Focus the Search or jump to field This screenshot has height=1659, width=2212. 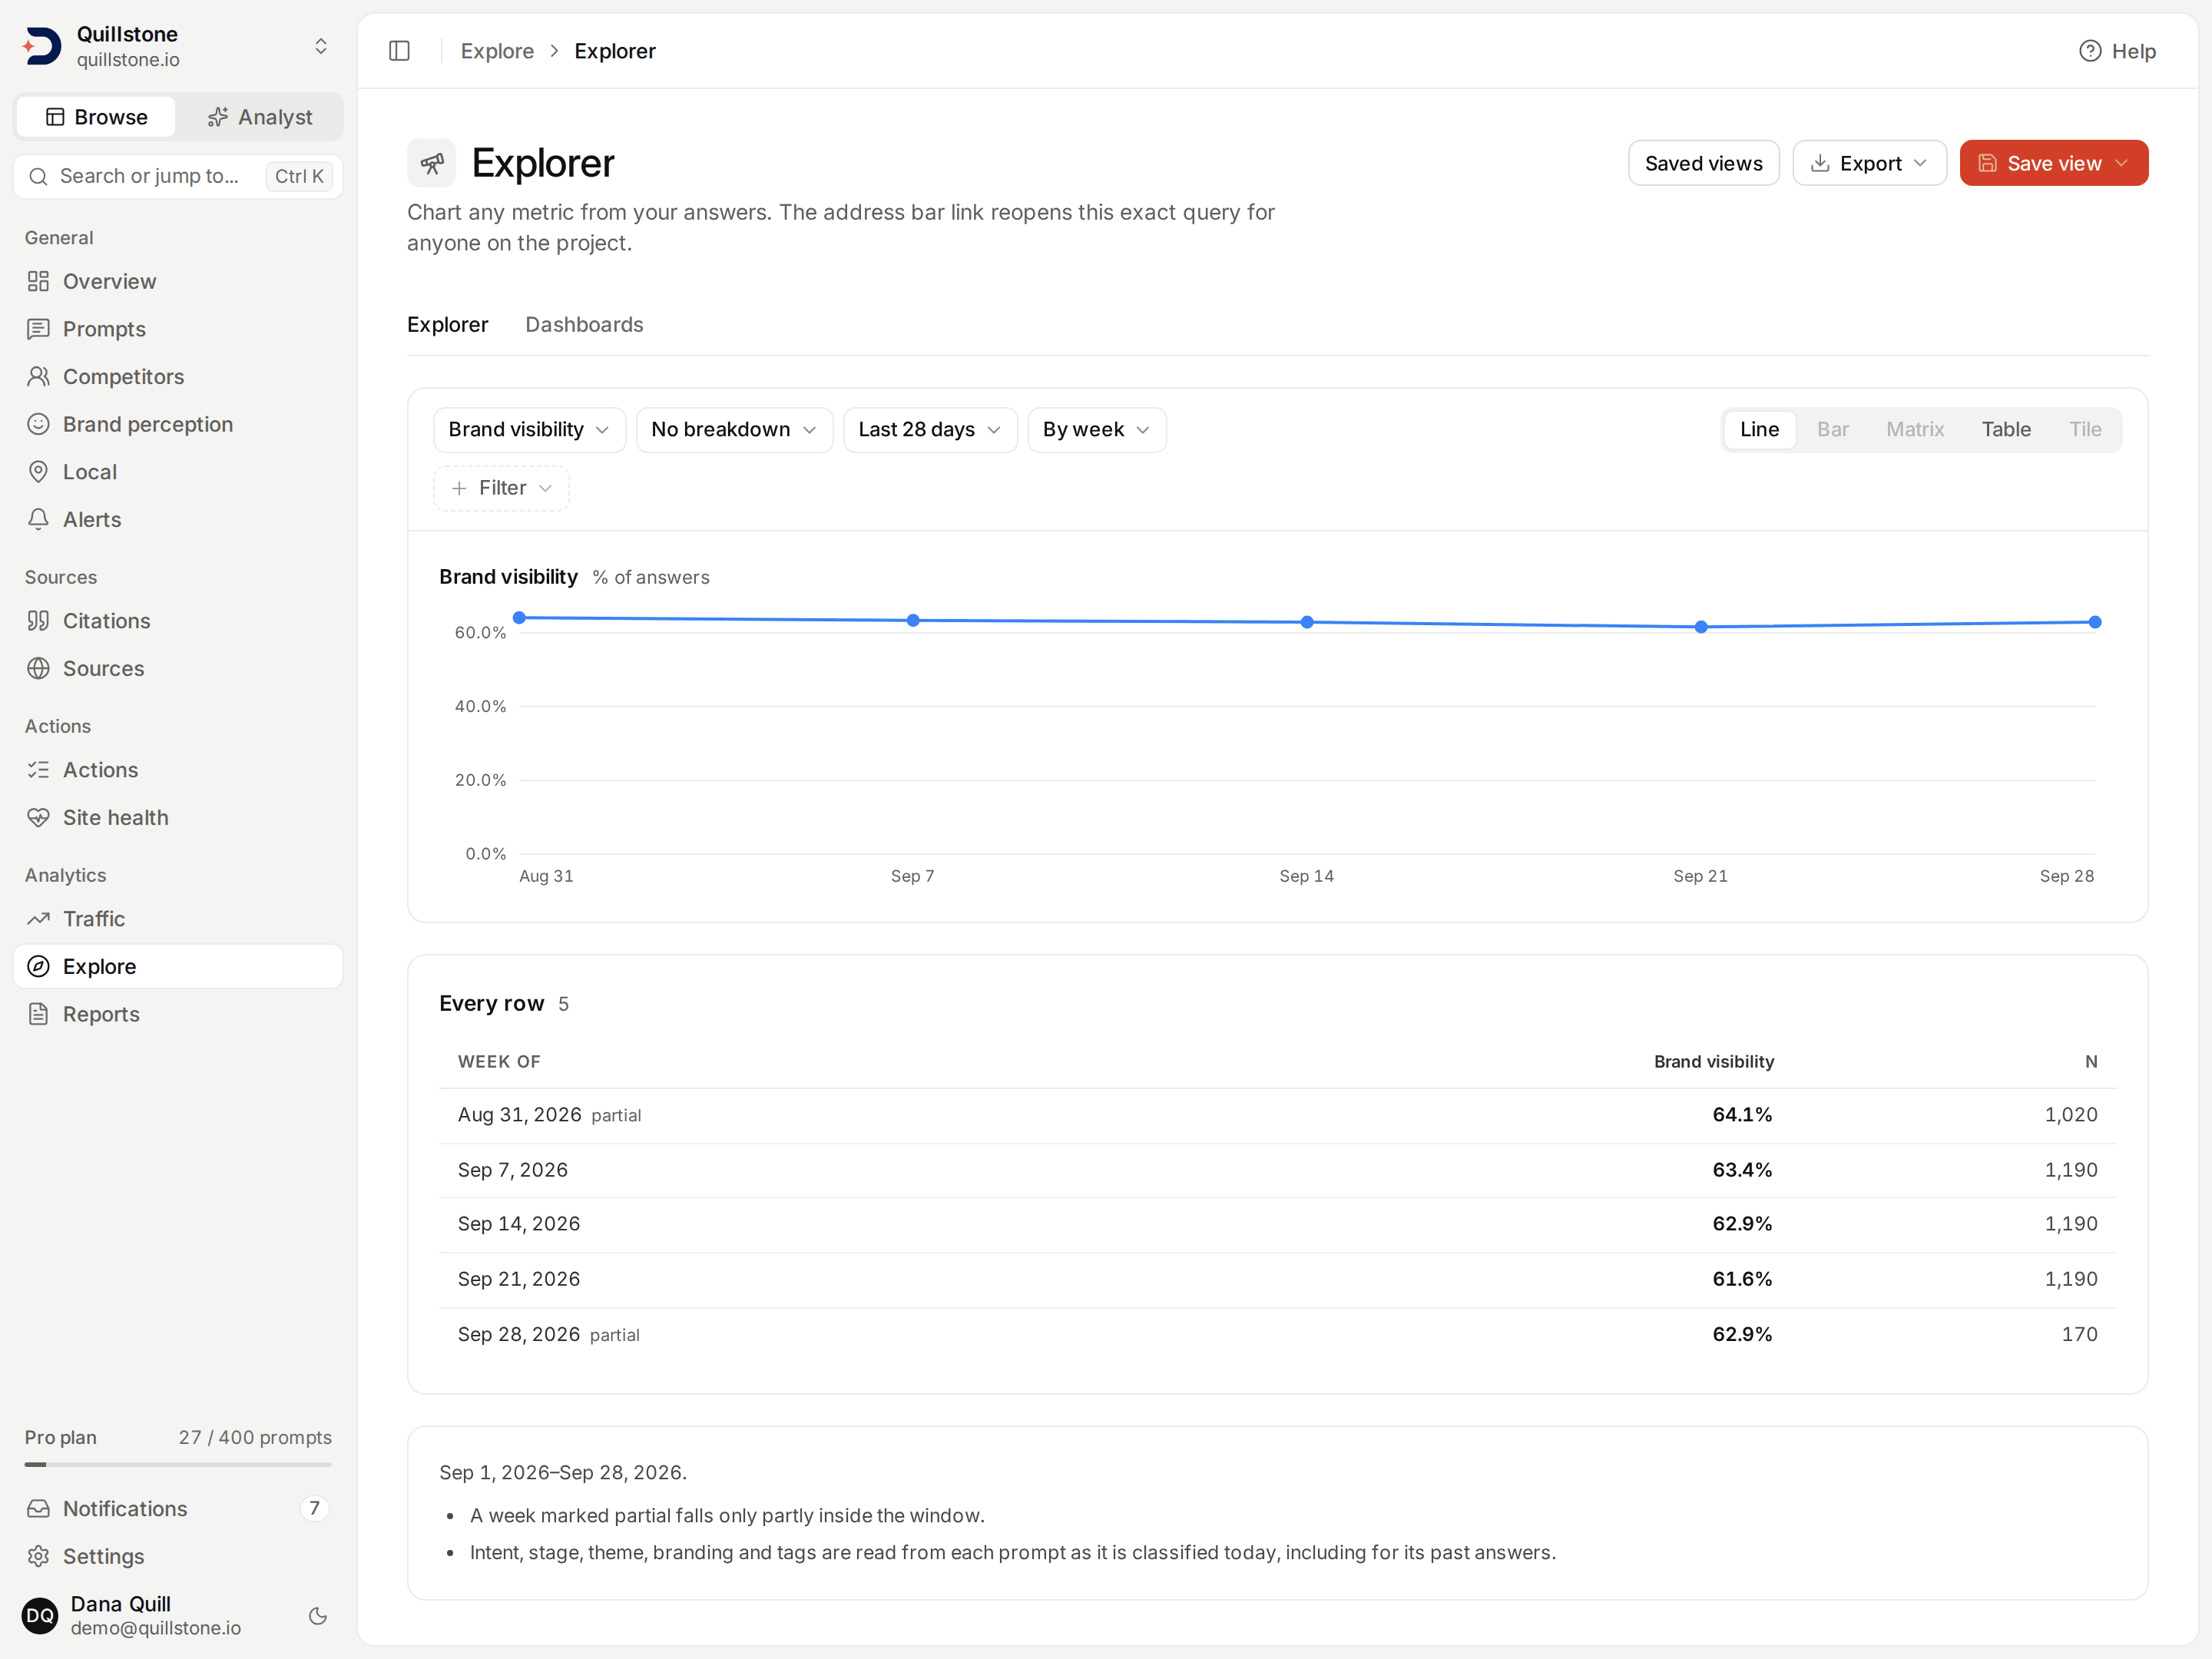point(178,176)
